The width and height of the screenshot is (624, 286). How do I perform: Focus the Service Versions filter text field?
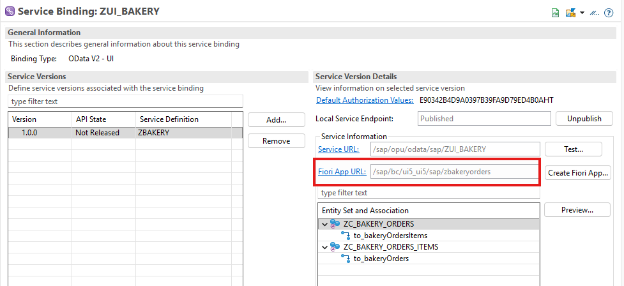[x=125, y=102]
